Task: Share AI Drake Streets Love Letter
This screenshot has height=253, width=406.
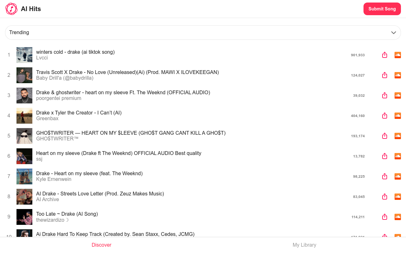Action: tap(385, 197)
